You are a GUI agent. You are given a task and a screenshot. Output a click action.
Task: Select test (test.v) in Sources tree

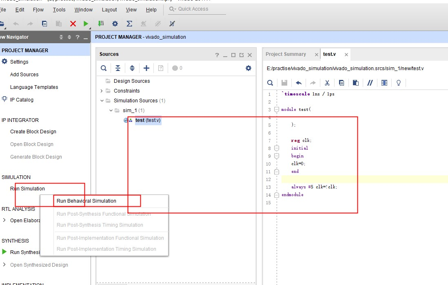[x=148, y=120]
